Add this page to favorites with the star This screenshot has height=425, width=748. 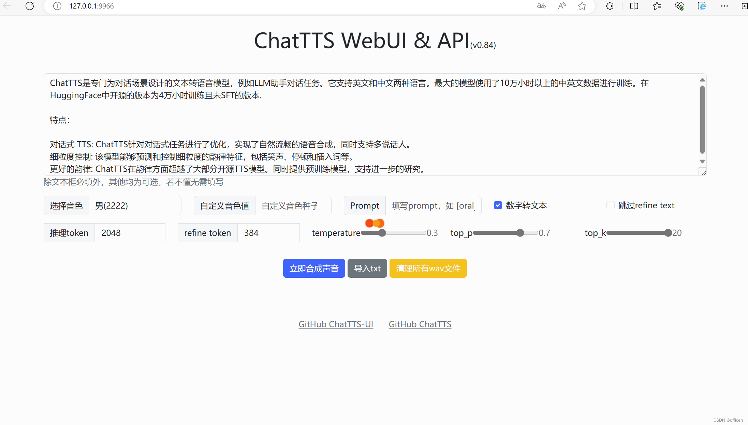click(x=582, y=6)
